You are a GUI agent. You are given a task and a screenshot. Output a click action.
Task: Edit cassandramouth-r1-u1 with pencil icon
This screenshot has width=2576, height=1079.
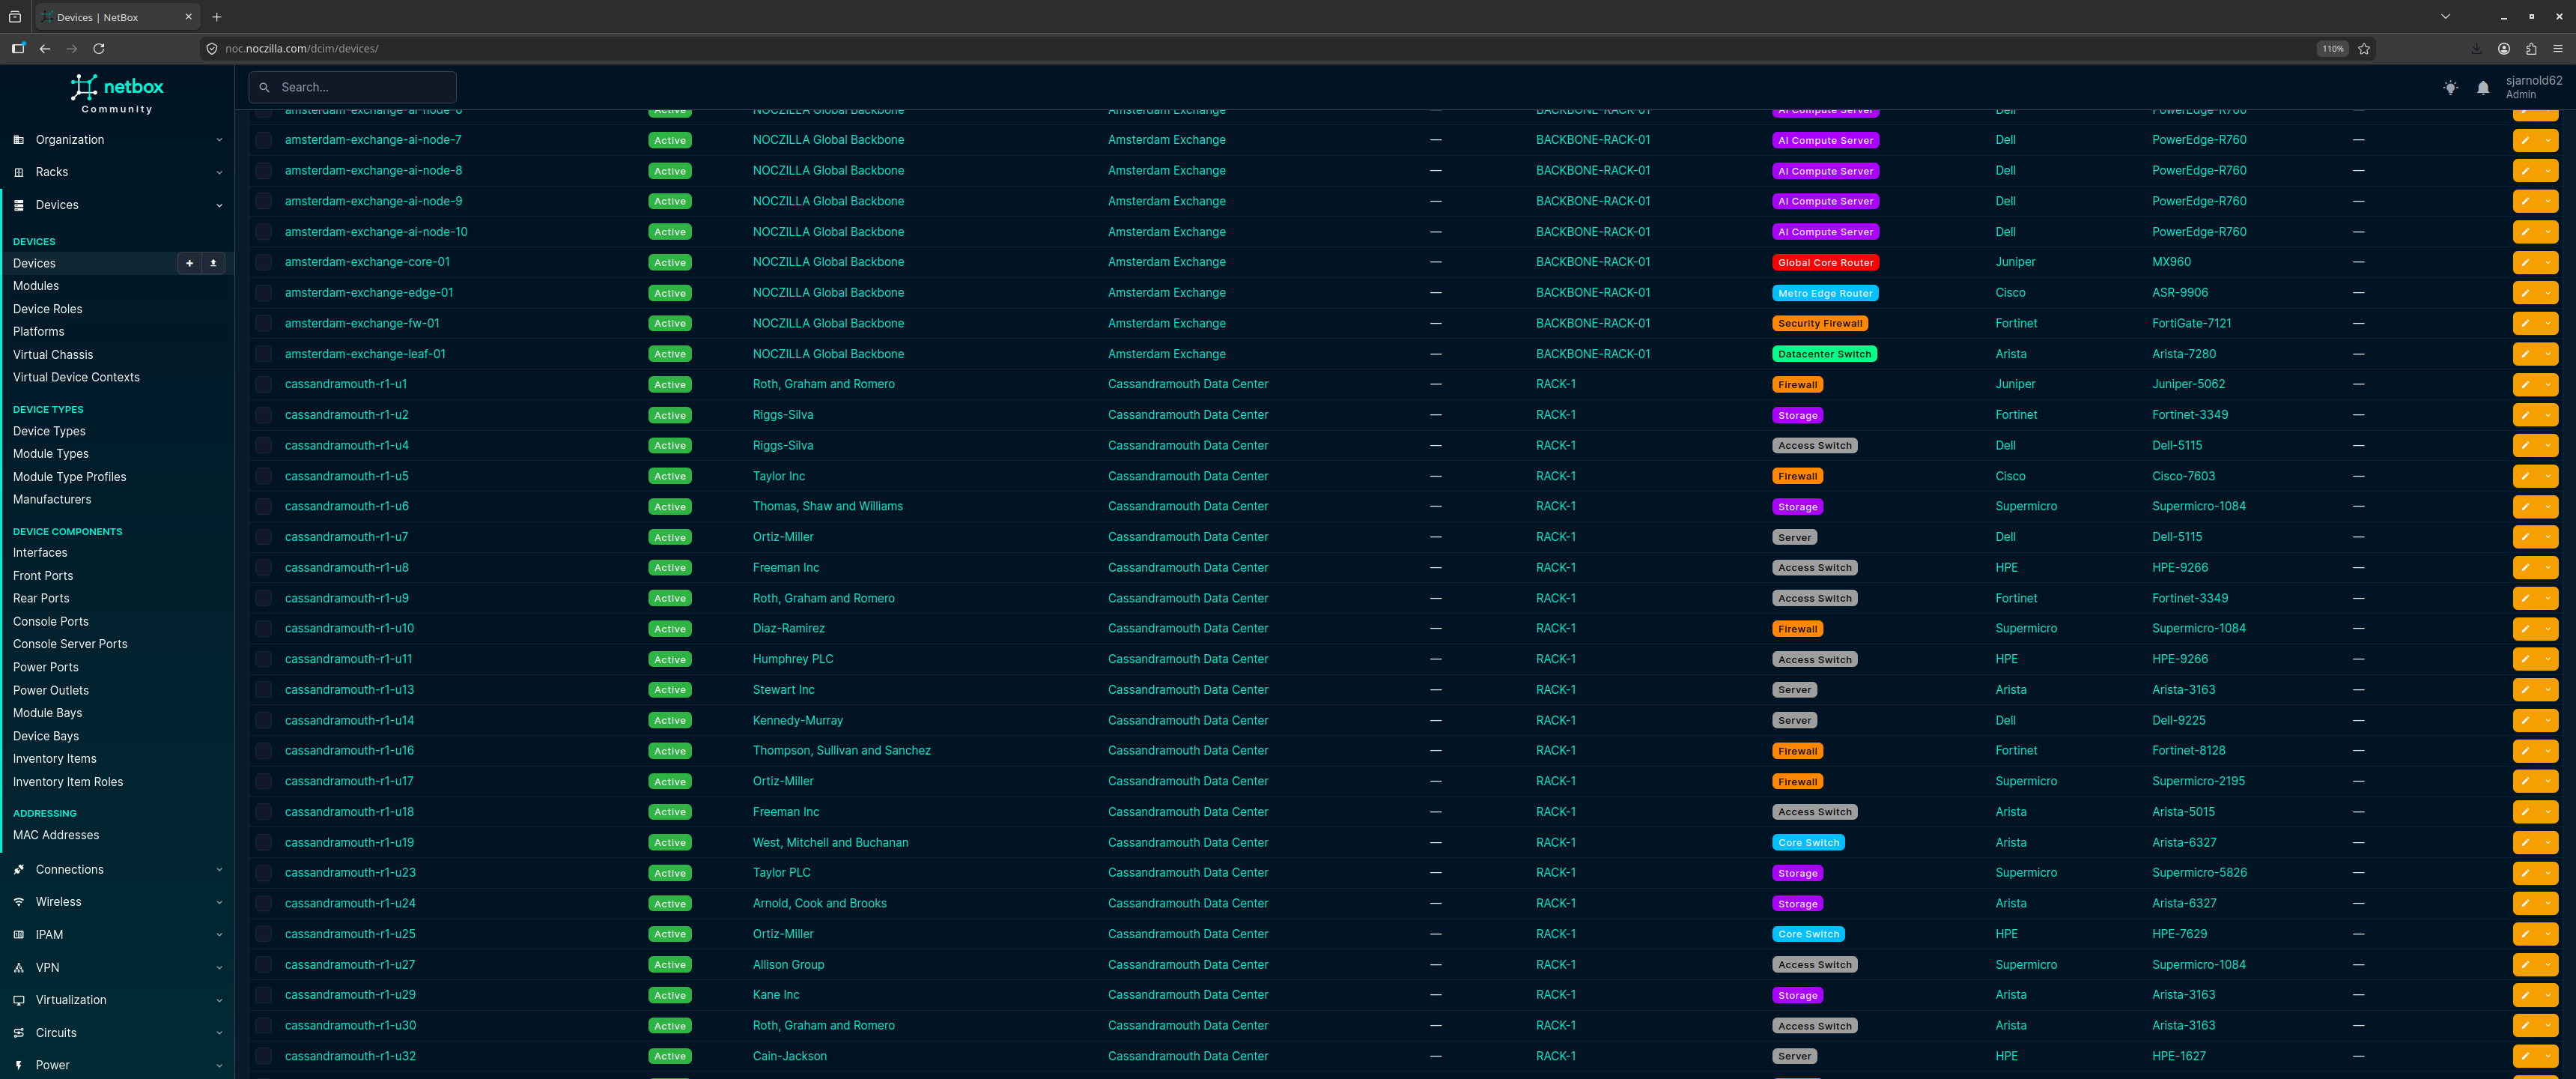coord(2525,384)
